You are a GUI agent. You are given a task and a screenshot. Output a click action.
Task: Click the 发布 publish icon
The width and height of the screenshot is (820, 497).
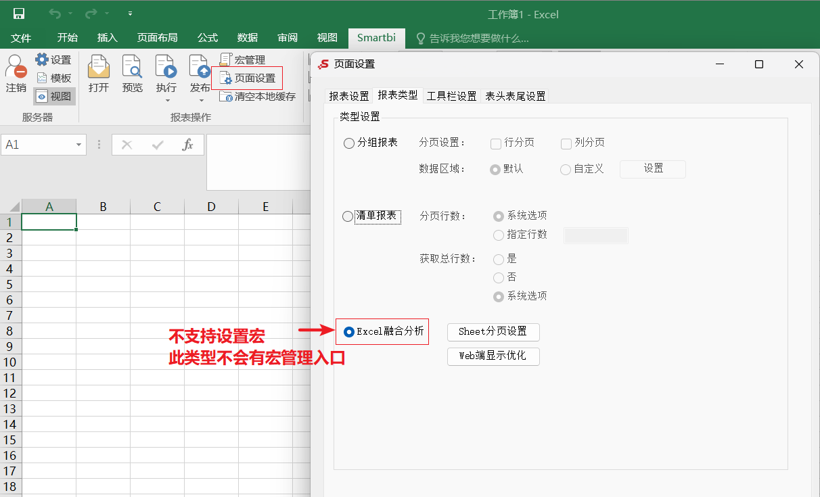point(200,67)
